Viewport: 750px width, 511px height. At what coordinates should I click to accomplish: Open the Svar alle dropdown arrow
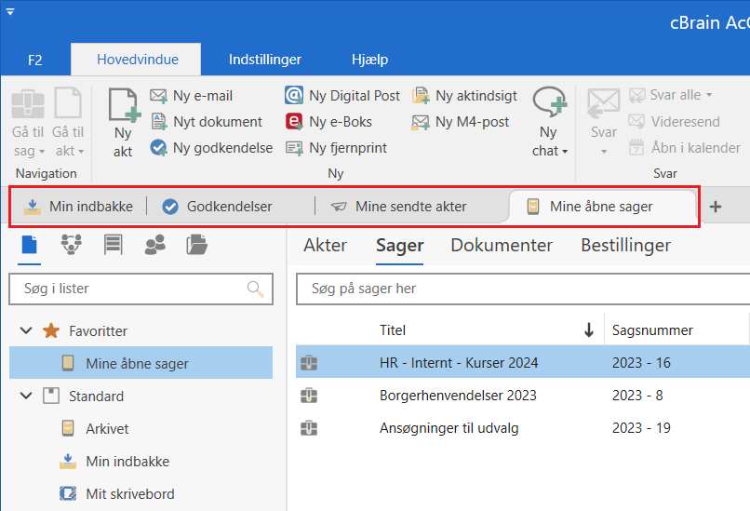(709, 95)
